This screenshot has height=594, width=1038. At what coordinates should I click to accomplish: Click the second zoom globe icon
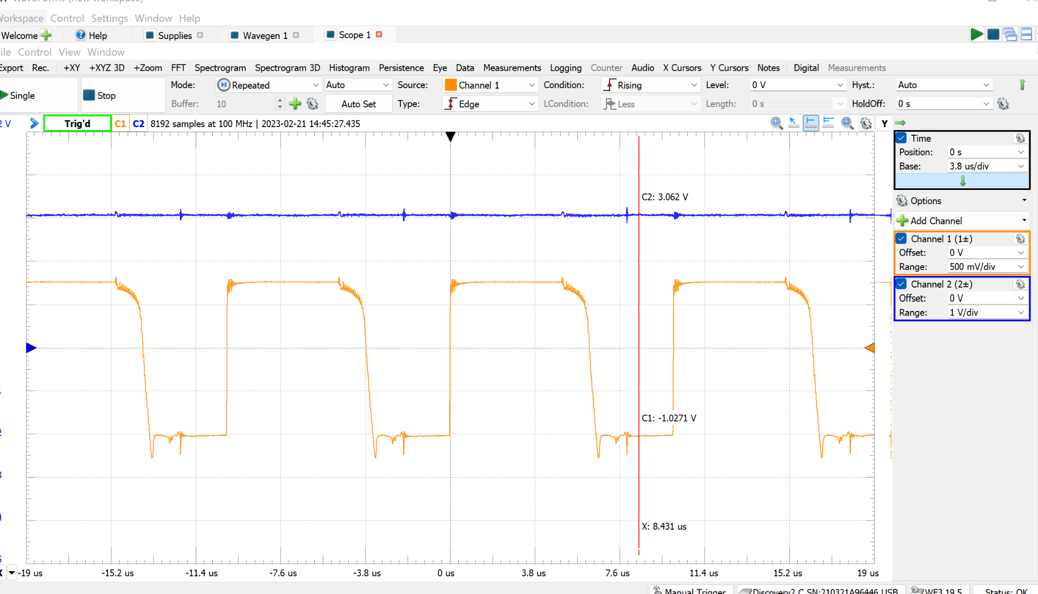click(847, 123)
